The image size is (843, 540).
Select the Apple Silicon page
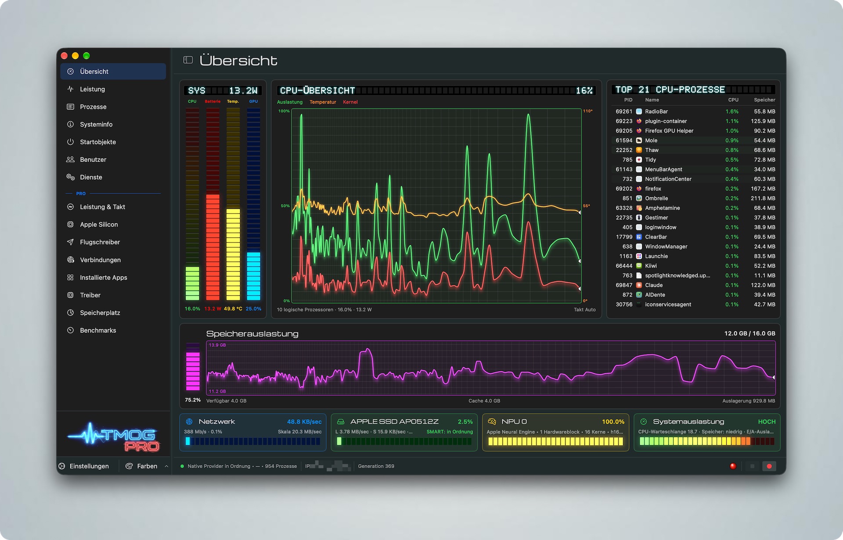(x=113, y=224)
